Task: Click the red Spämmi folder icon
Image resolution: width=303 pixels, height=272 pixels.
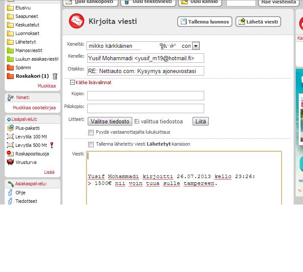Action: click(x=10, y=67)
